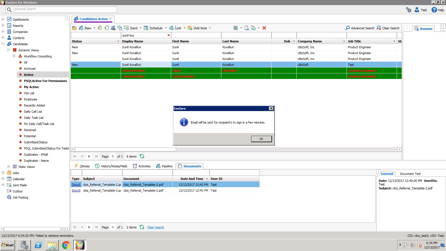
Task: Open the New button dropdown arrow
Action: 94,28
